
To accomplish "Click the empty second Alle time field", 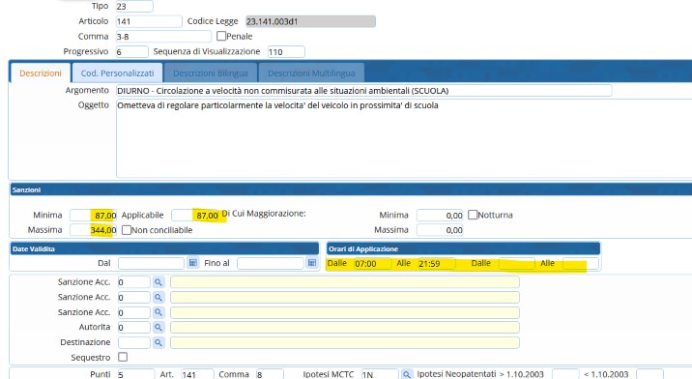I will (x=580, y=264).
